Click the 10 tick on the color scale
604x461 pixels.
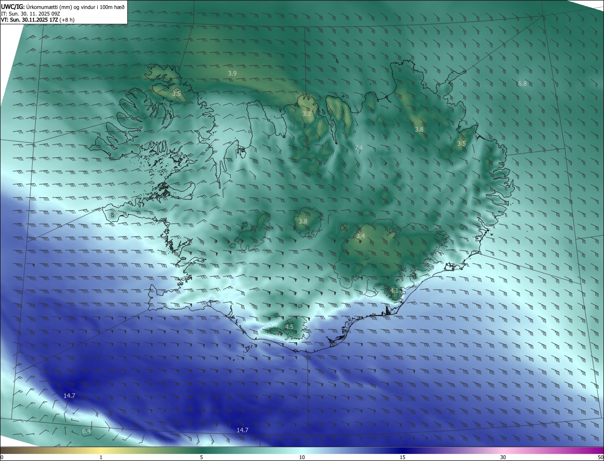[302, 457]
